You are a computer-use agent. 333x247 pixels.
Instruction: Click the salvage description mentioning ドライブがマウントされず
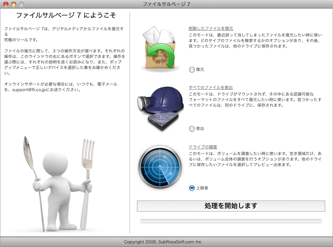255,100
